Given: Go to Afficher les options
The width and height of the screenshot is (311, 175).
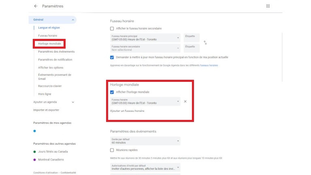Looking at the screenshot, I should point(51,68).
